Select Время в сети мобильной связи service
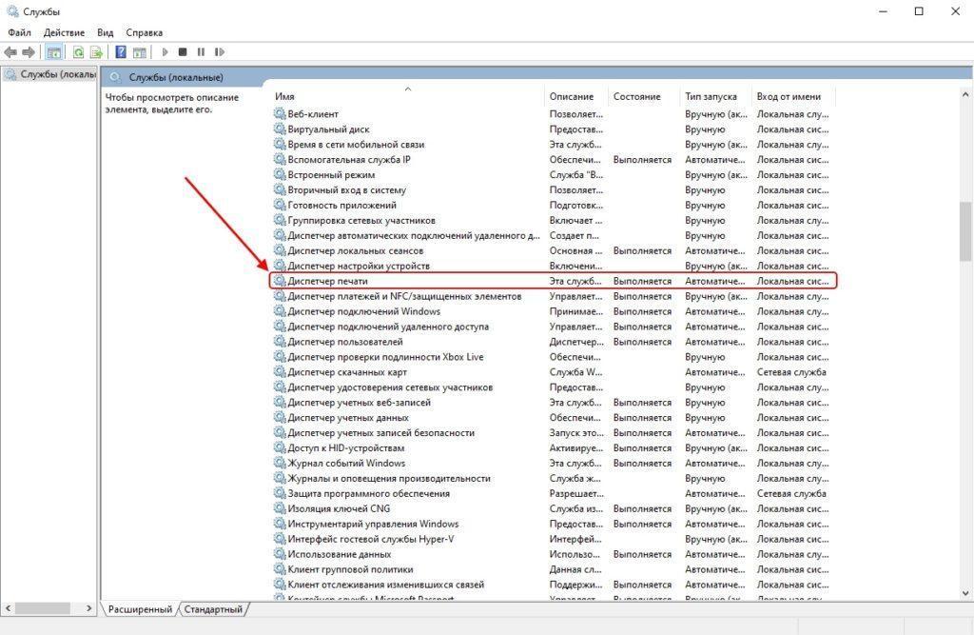This screenshot has height=635, width=974. [x=356, y=145]
